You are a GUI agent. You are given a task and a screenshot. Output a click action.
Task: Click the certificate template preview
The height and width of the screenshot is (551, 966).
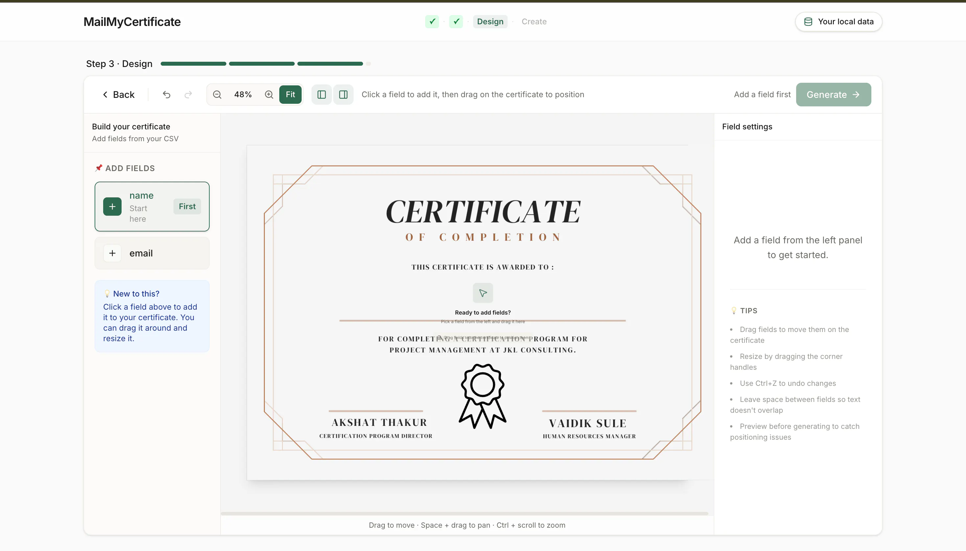[480, 313]
